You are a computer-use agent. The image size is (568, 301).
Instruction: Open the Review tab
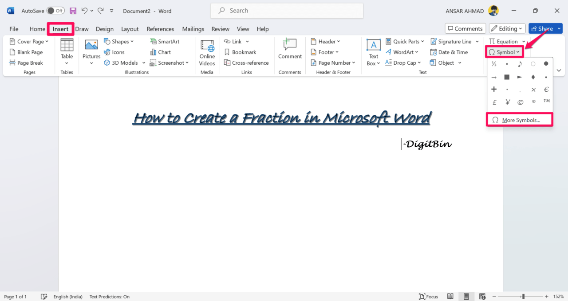220,29
